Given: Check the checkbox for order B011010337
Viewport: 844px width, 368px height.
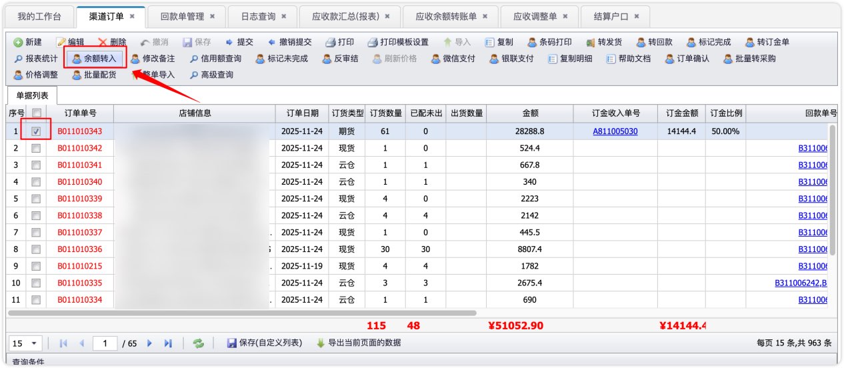Looking at the screenshot, I should (36, 232).
